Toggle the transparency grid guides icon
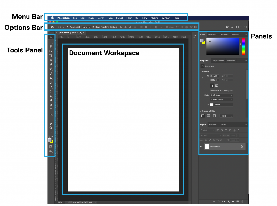This screenshot has width=277, height=206. (214, 116)
